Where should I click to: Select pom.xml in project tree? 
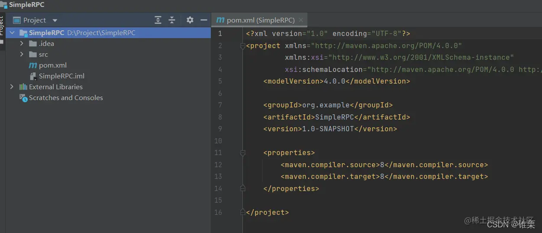coord(53,65)
